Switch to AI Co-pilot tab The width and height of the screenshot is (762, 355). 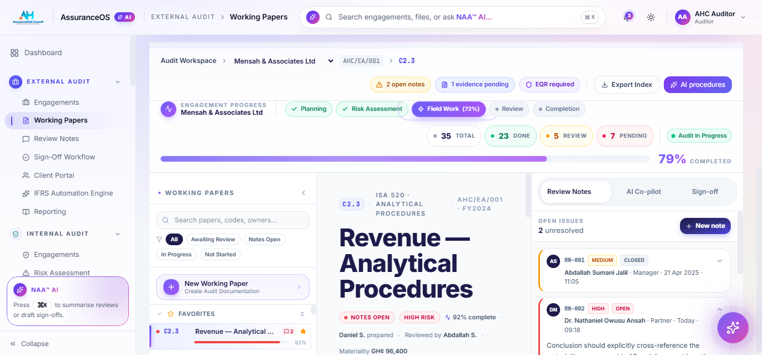pos(644,192)
